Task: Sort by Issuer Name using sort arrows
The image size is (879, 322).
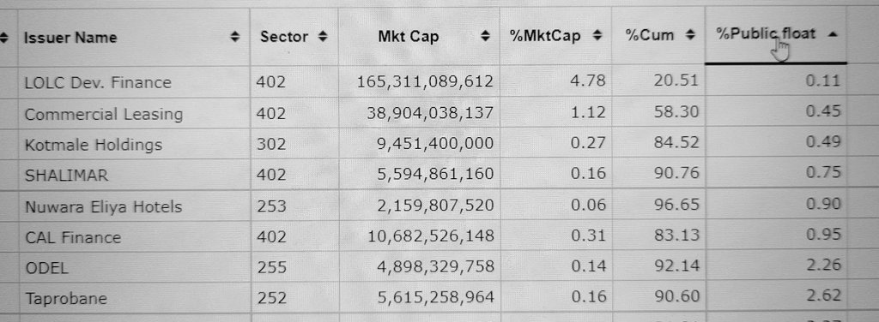Action: tap(235, 38)
